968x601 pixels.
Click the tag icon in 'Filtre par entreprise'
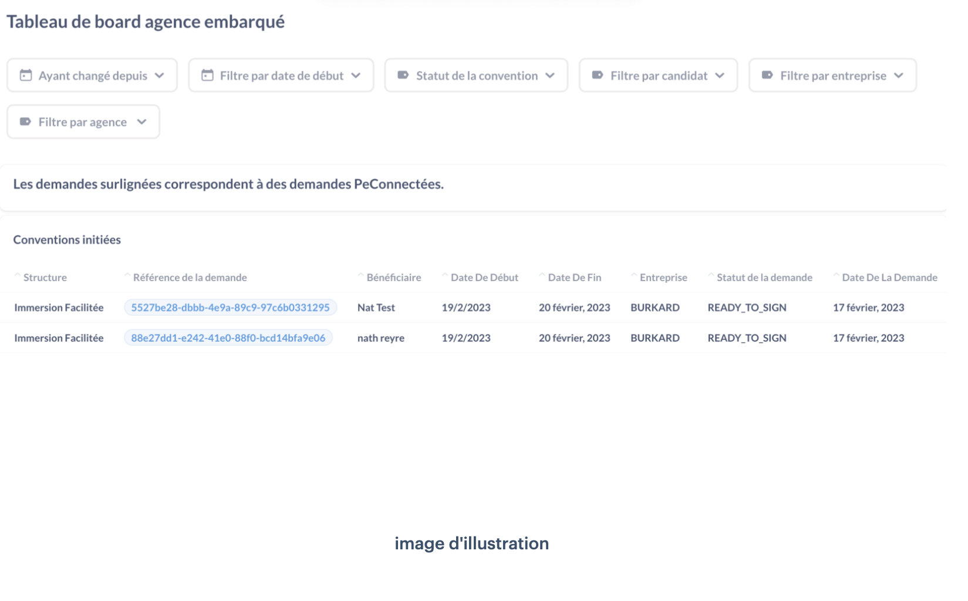click(767, 75)
